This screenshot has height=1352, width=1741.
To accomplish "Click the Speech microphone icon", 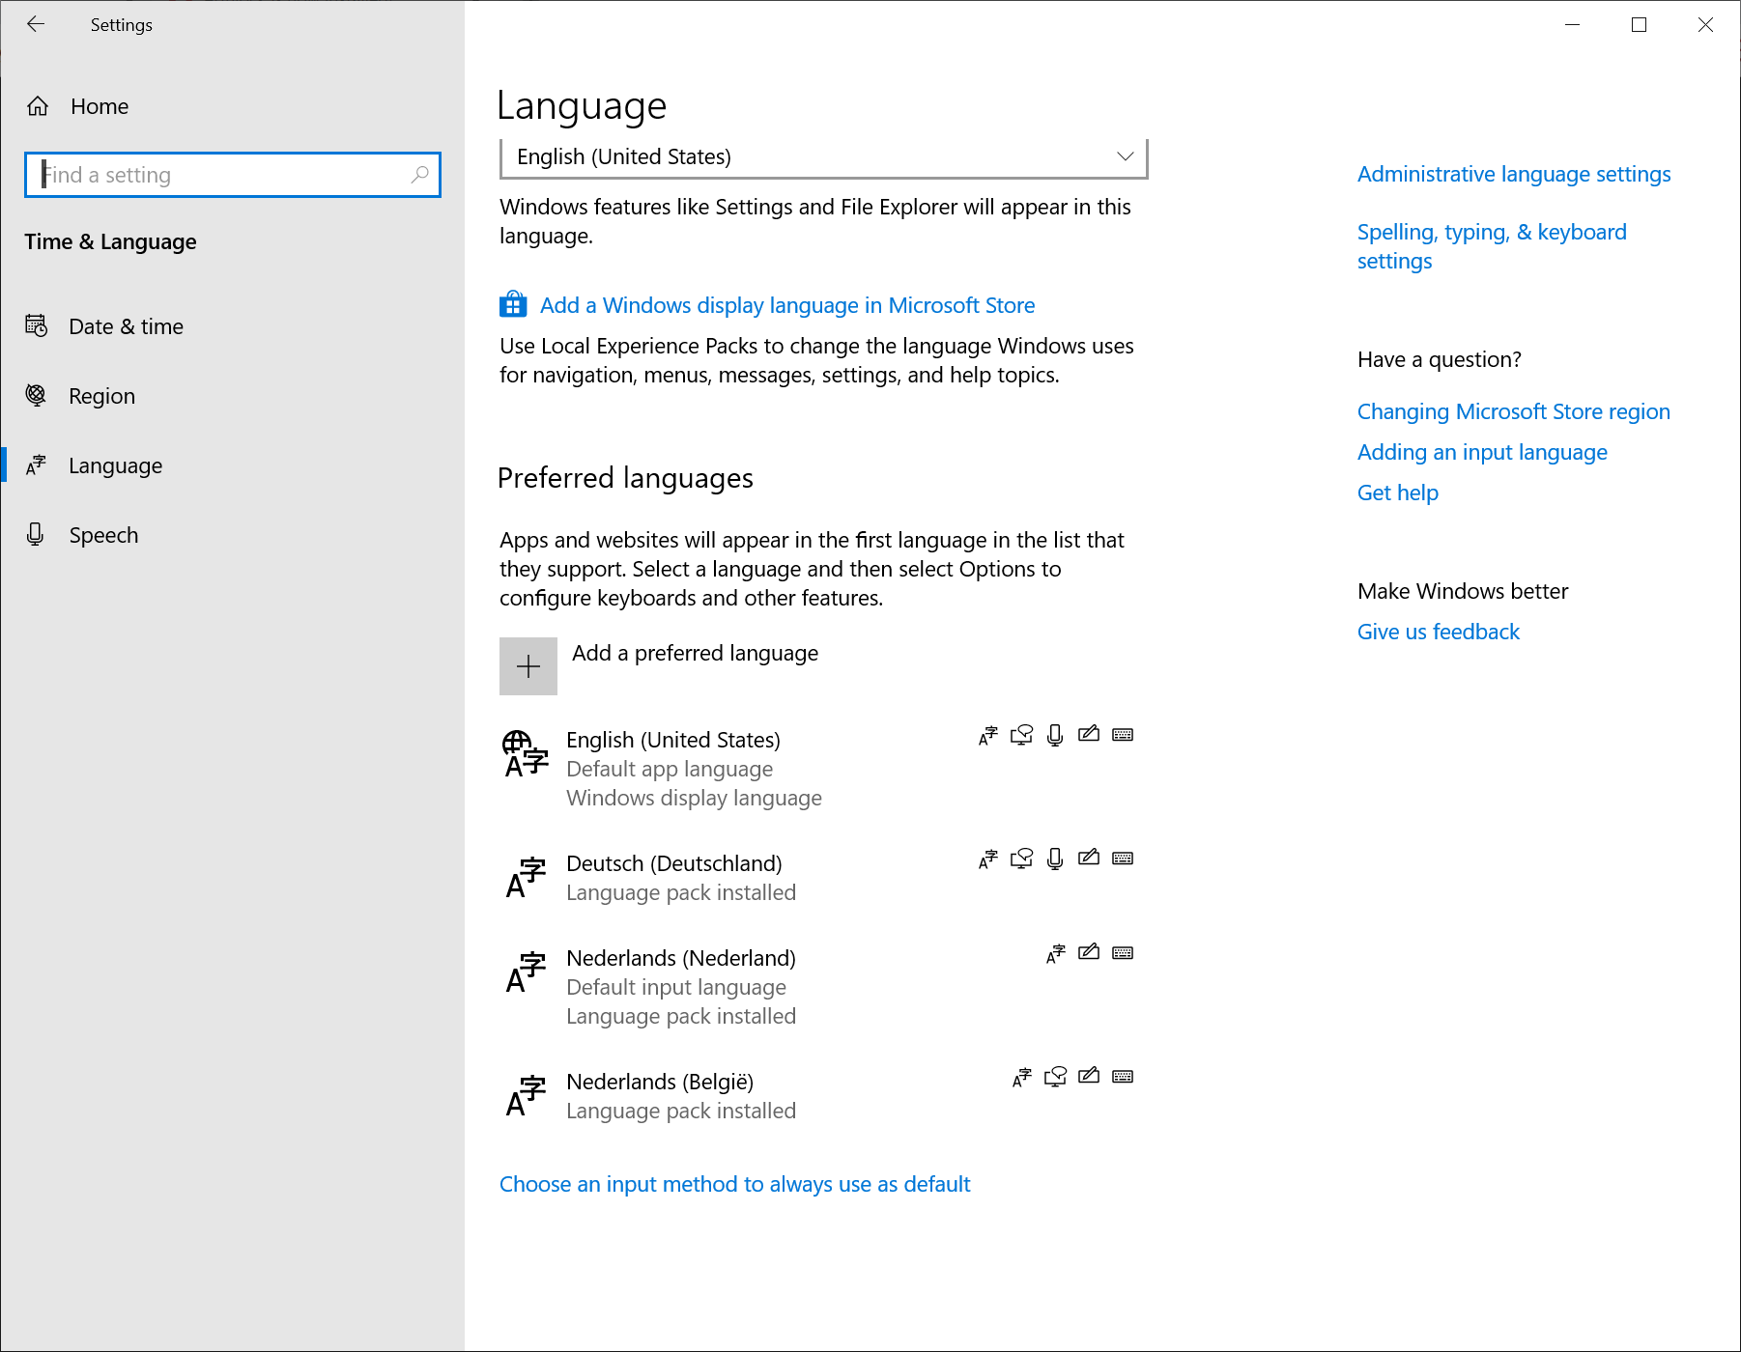I will click(x=36, y=534).
